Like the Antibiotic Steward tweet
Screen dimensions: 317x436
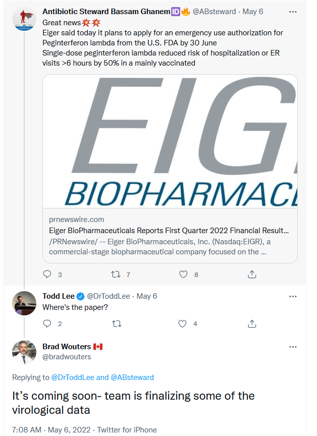coord(184,275)
